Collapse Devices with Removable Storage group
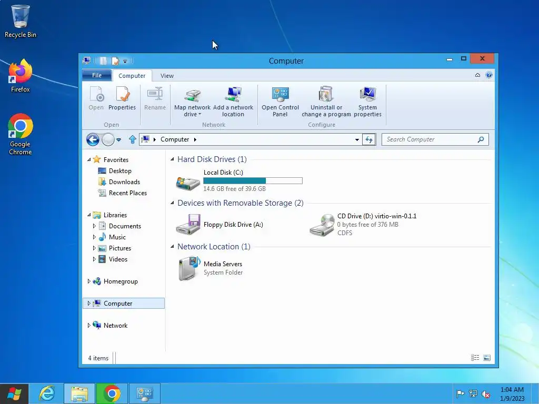The height and width of the screenshot is (404, 539). [x=172, y=203]
